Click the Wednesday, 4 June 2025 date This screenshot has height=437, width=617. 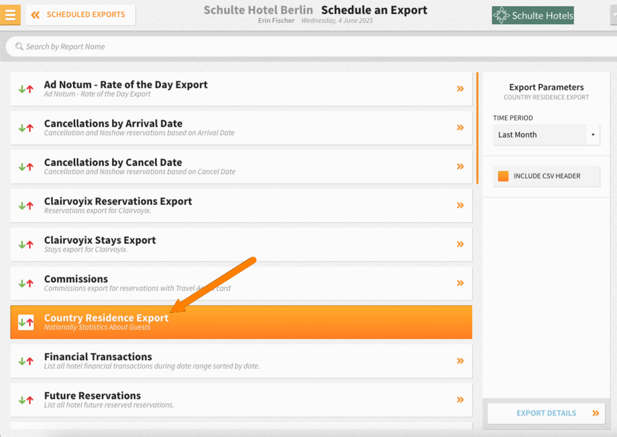point(337,21)
